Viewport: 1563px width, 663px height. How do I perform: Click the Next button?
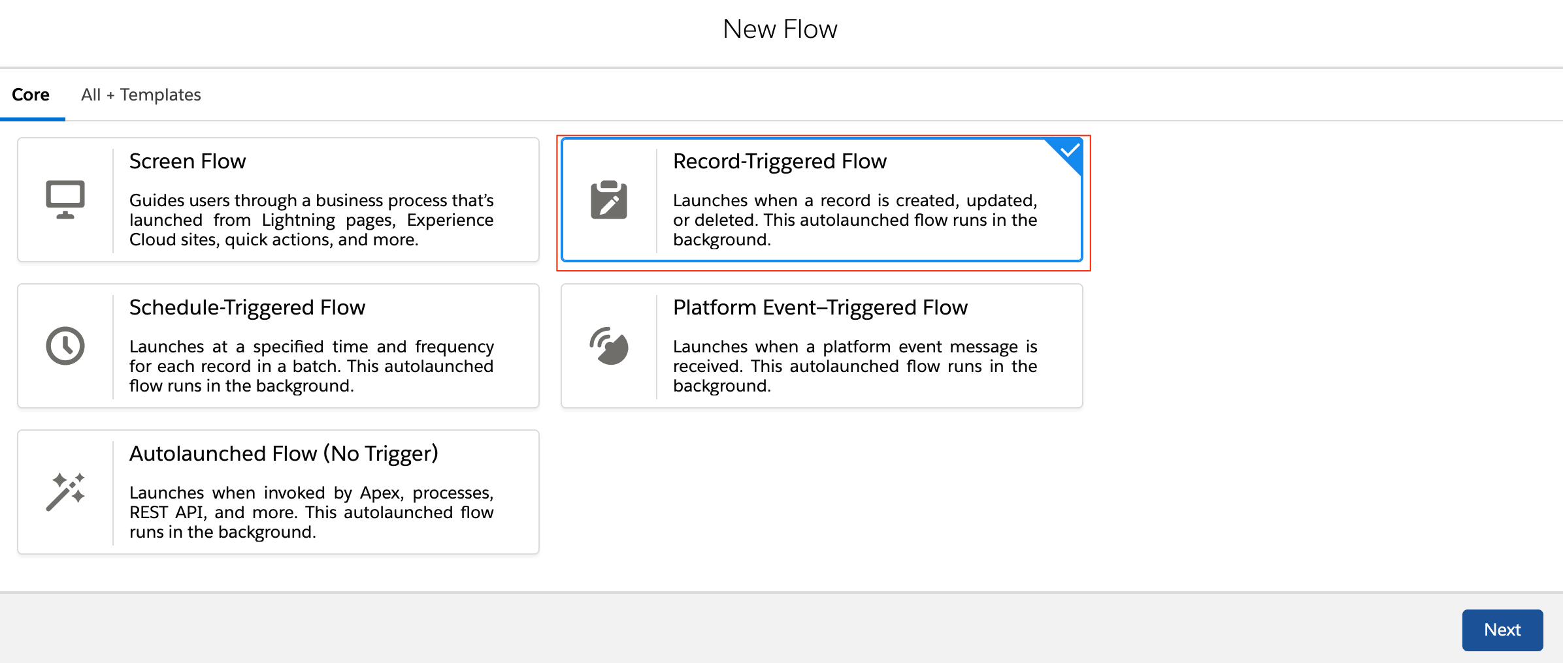[x=1502, y=630]
